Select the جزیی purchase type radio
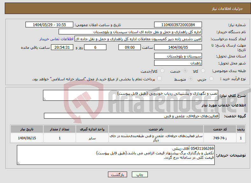 click(211, 78)
